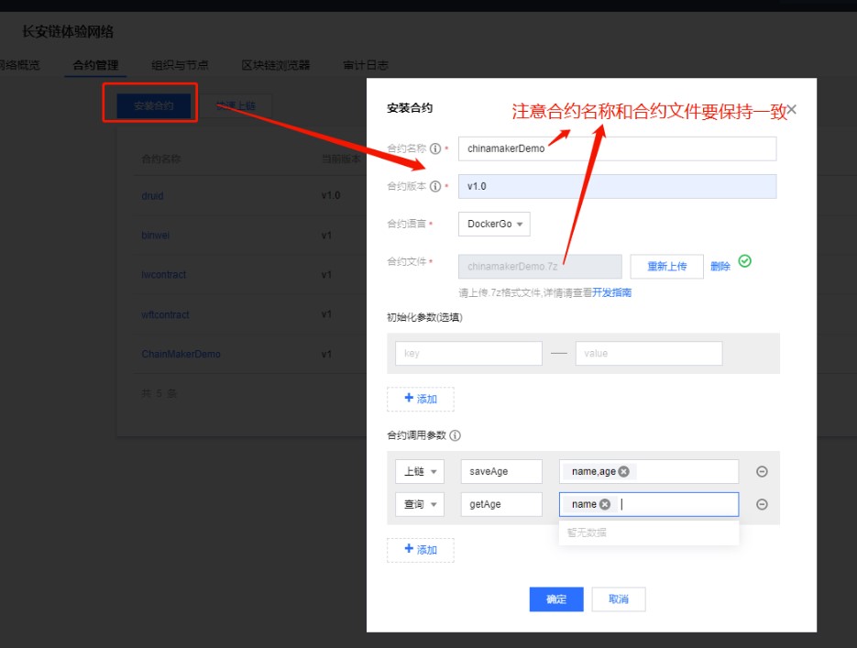Open the 上链 method type dropdown
Screen dimensions: 857x648
tap(420, 471)
